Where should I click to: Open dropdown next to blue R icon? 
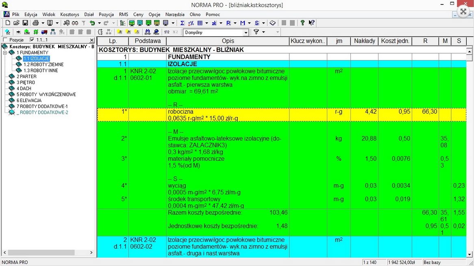click(235, 23)
